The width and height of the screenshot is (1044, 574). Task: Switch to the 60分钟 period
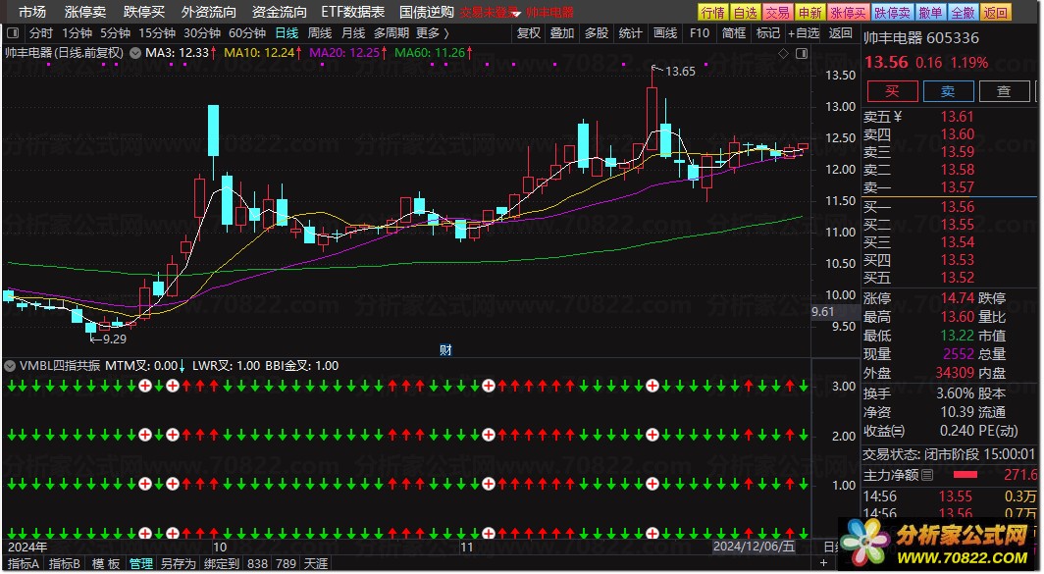pos(247,32)
